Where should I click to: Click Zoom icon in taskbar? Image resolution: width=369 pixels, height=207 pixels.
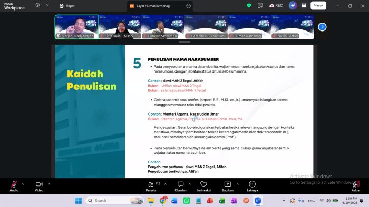pos(258,201)
